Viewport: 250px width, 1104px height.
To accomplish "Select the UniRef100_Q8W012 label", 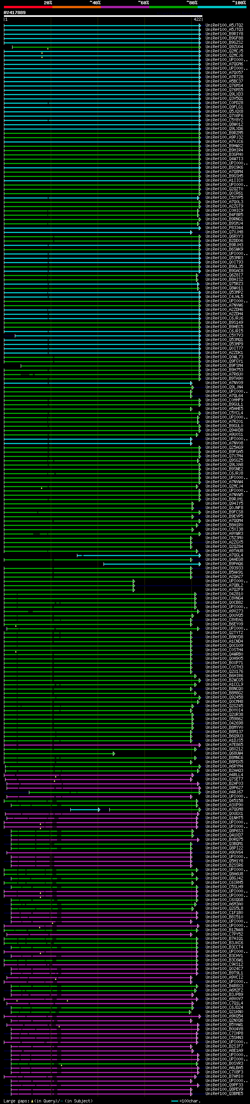I will pyautogui.click(x=224, y=124).
